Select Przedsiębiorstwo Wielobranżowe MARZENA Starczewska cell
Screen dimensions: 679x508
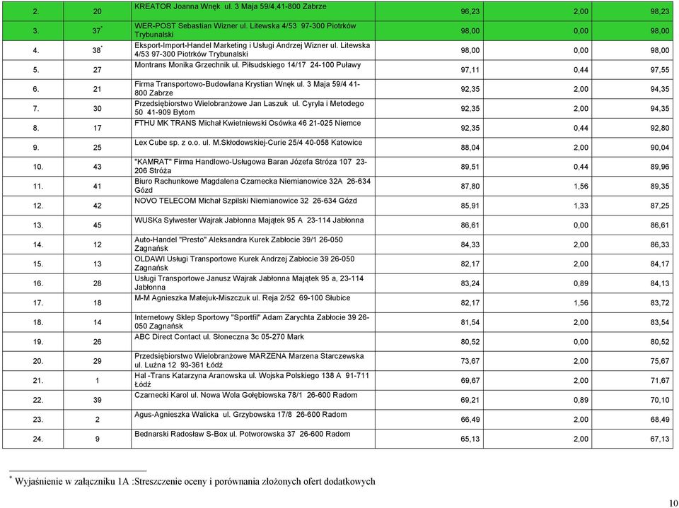tap(253, 361)
